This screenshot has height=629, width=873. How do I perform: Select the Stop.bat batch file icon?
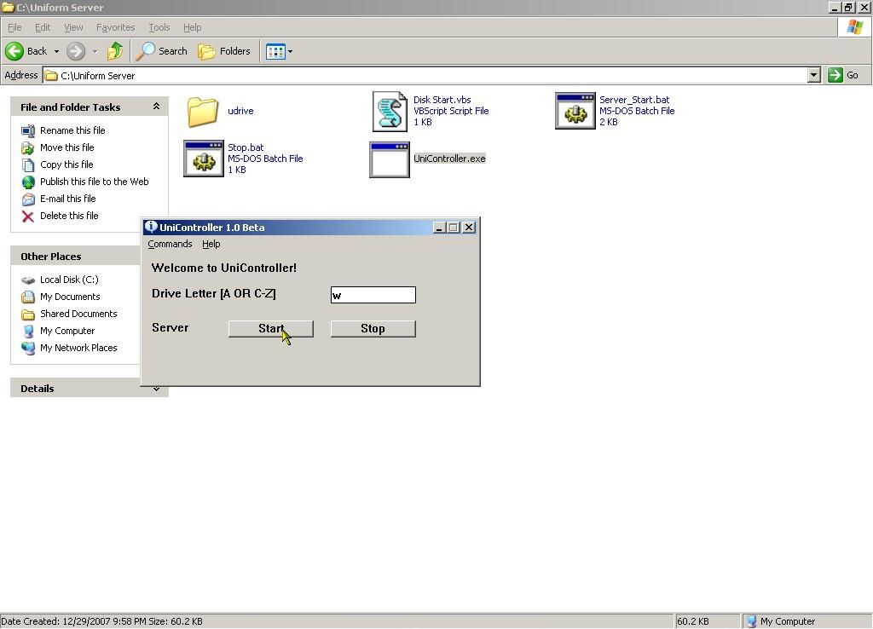204,159
